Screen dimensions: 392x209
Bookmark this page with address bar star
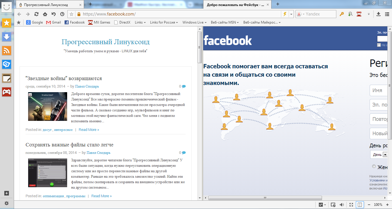(71, 14)
